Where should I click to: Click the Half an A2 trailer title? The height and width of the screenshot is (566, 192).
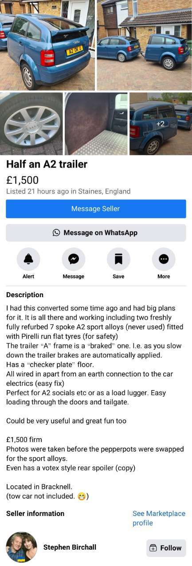(47, 164)
